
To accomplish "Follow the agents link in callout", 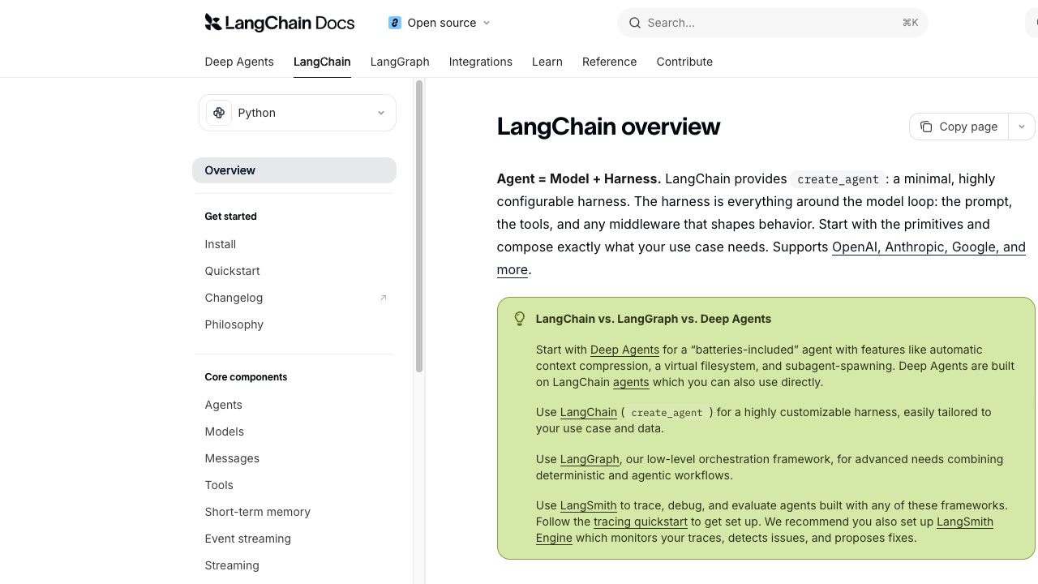I will pyautogui.click(x=631, y=382).
